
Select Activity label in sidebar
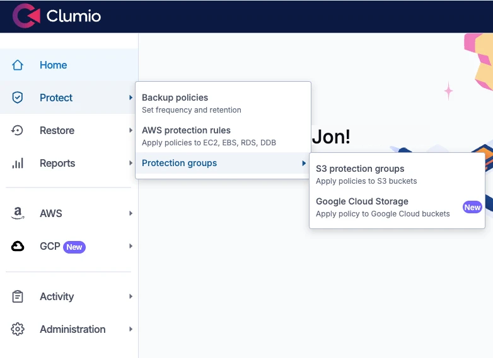click(x=57, y=296)
